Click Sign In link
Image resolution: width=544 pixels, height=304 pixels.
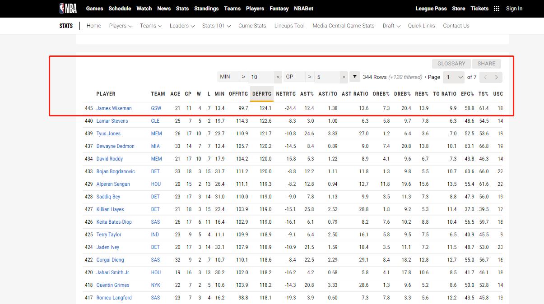point(514,9)
